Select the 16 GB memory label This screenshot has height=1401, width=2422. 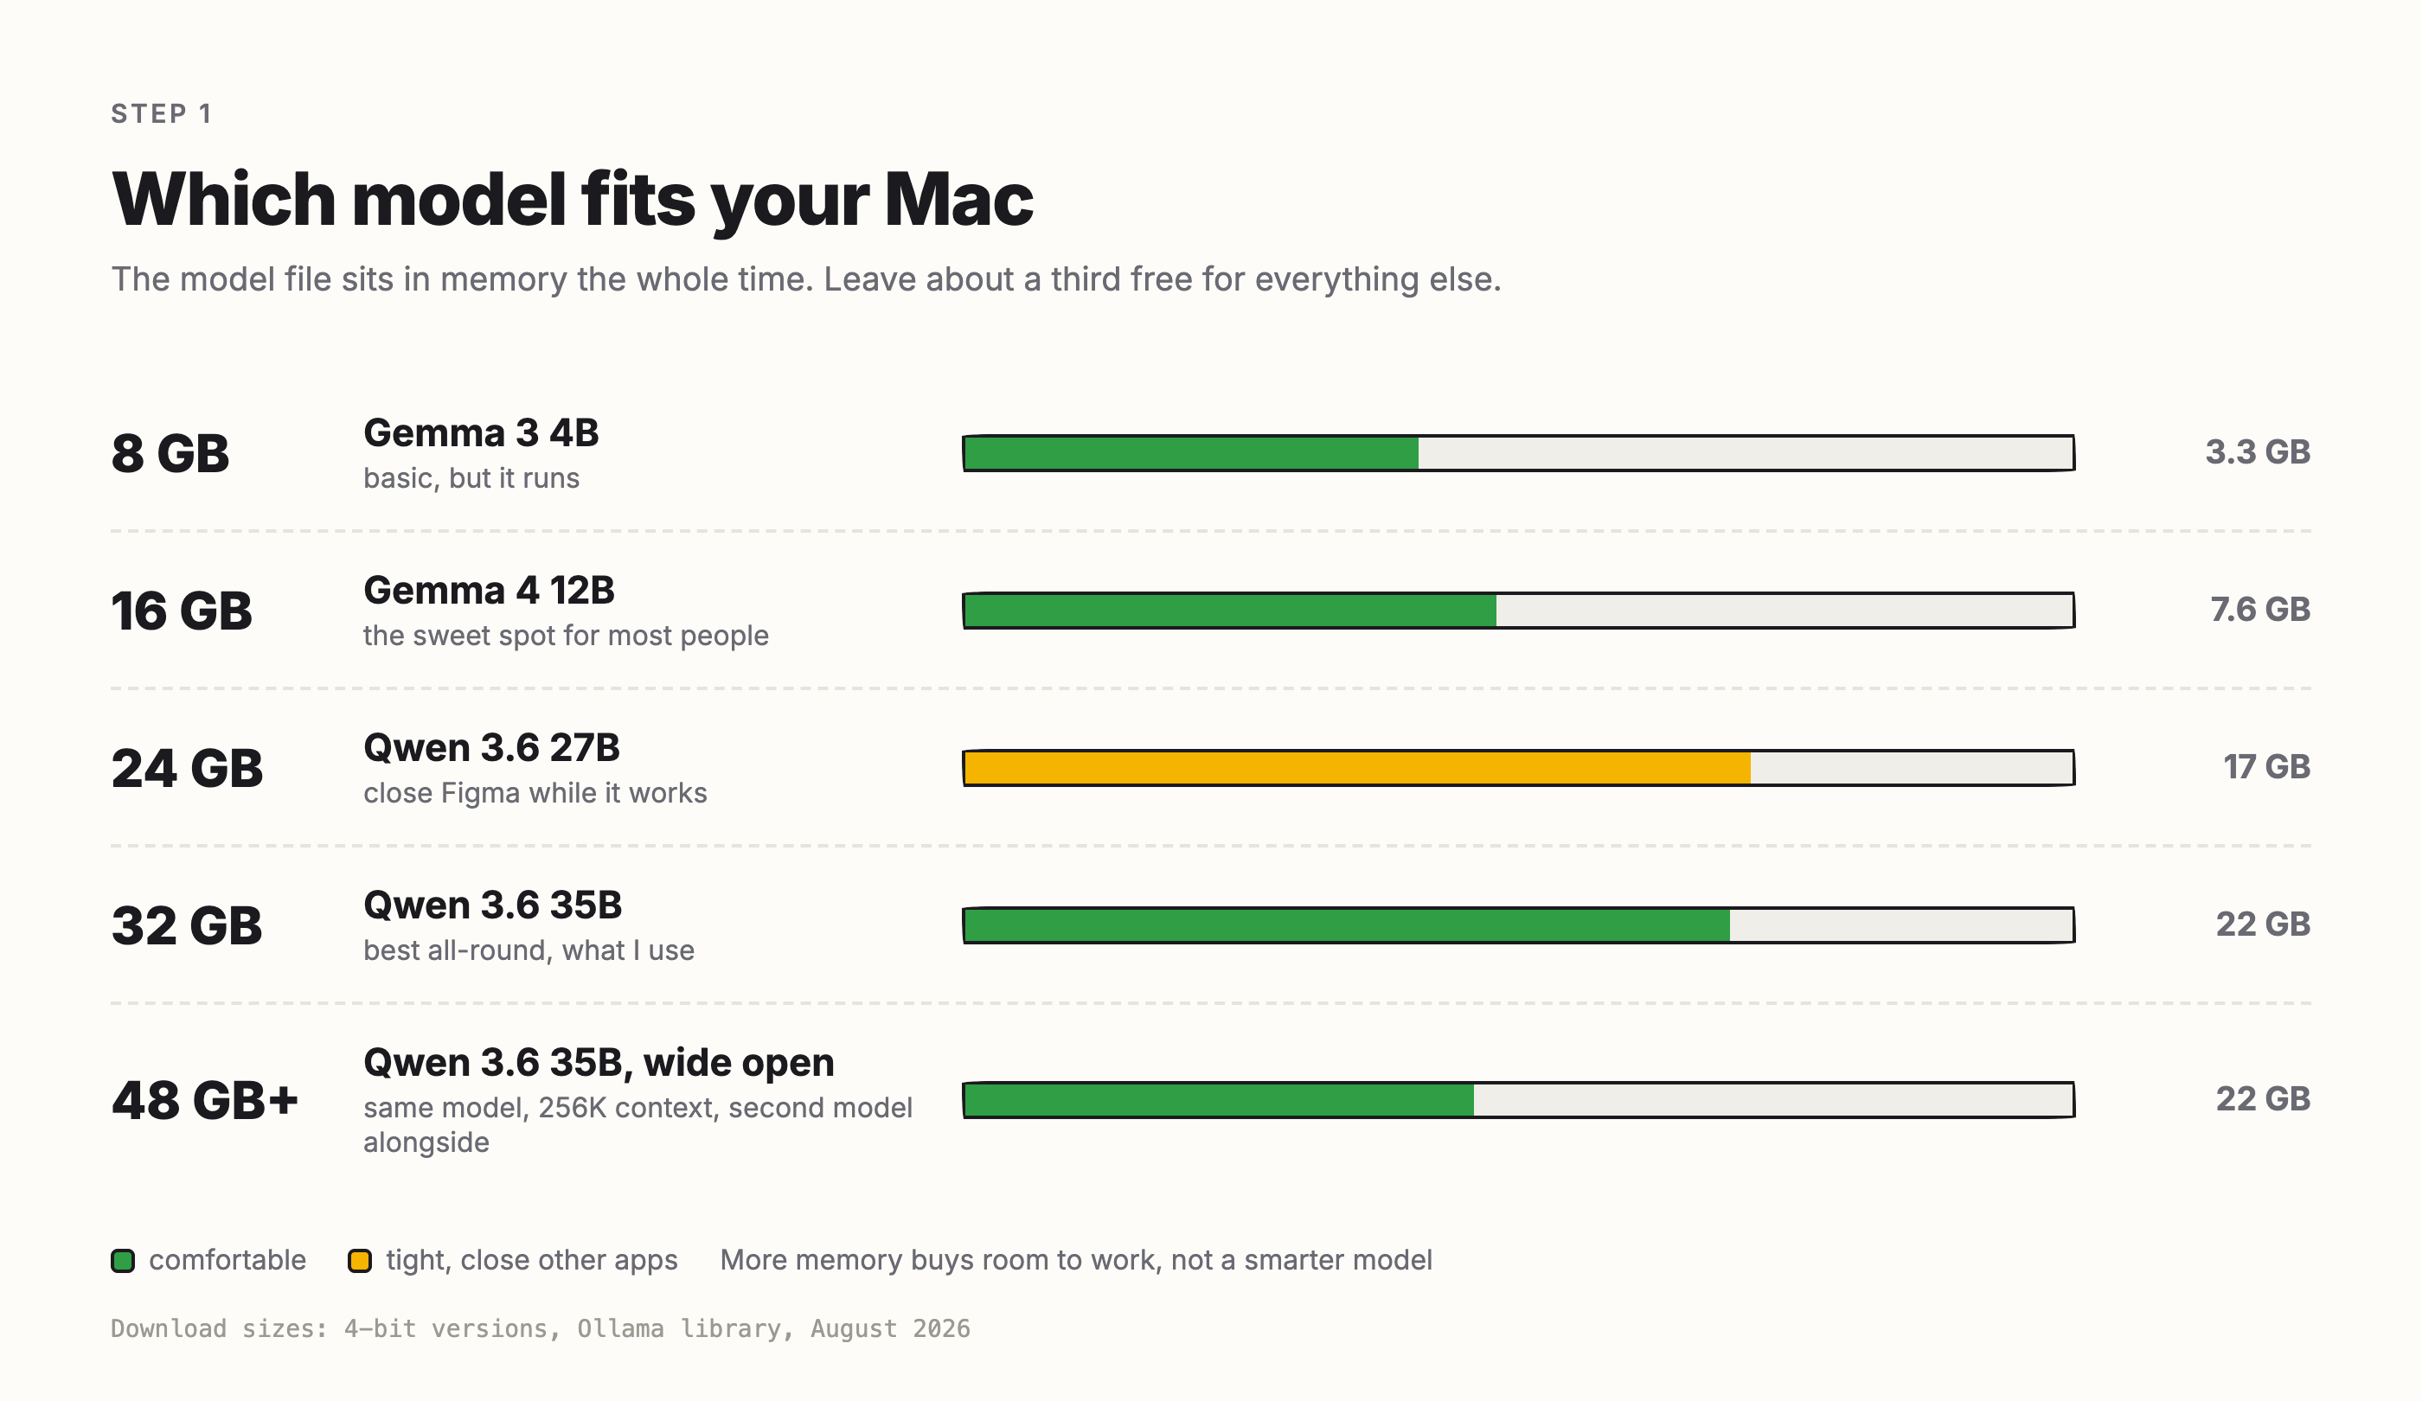coord(182,611)
